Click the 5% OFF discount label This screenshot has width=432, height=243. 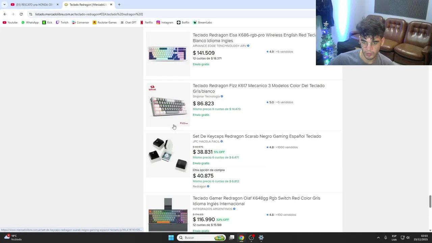click(x=219, y=152)
